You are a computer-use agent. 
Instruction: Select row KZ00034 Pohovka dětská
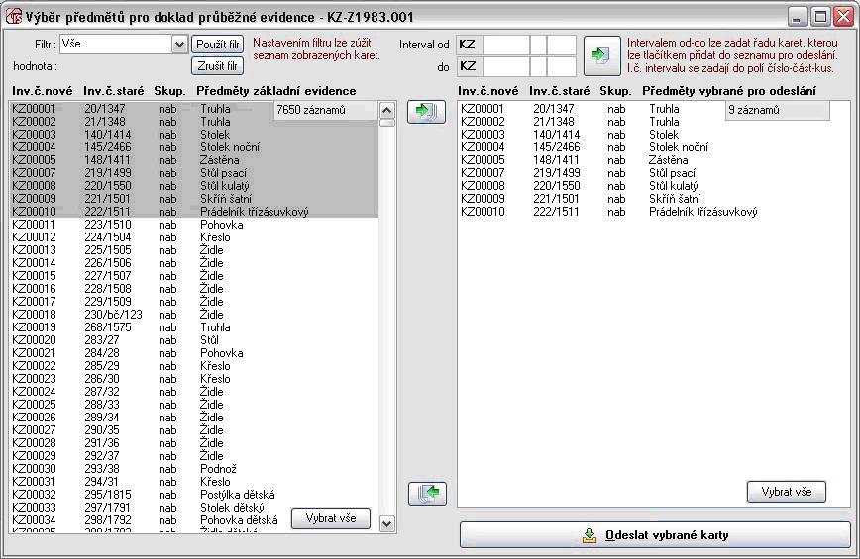pyautogui.click(x=193, y=520)
